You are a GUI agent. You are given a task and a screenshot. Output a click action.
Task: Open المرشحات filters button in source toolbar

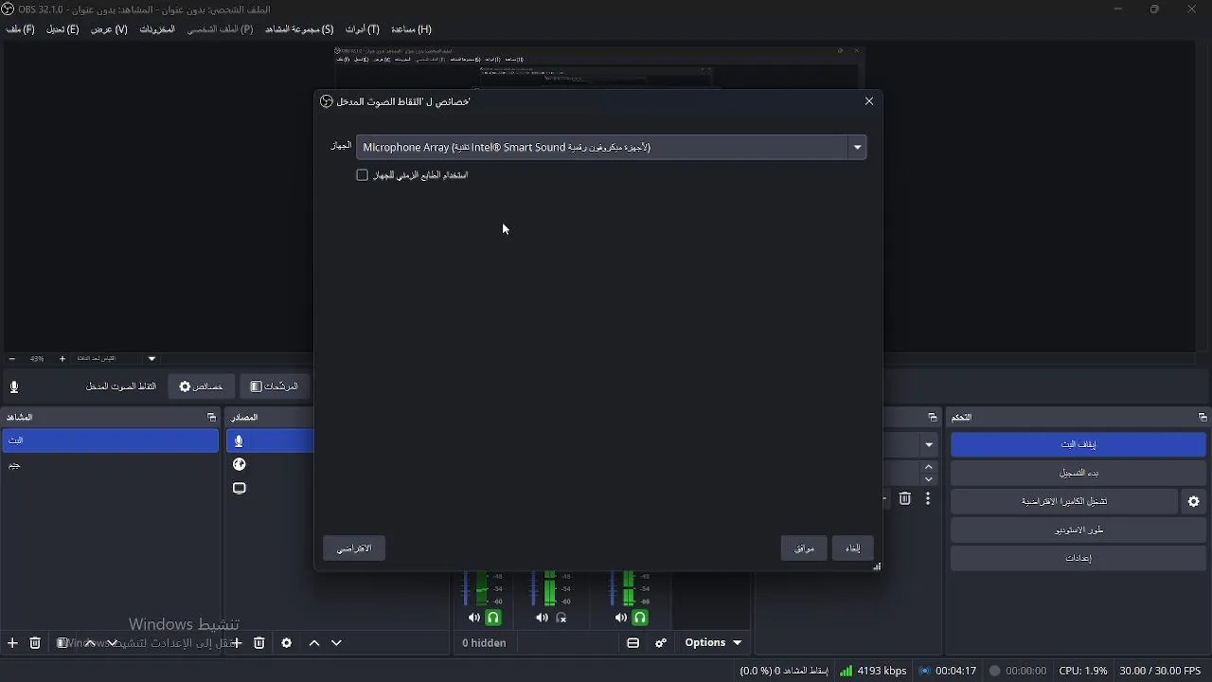point(275,386)
